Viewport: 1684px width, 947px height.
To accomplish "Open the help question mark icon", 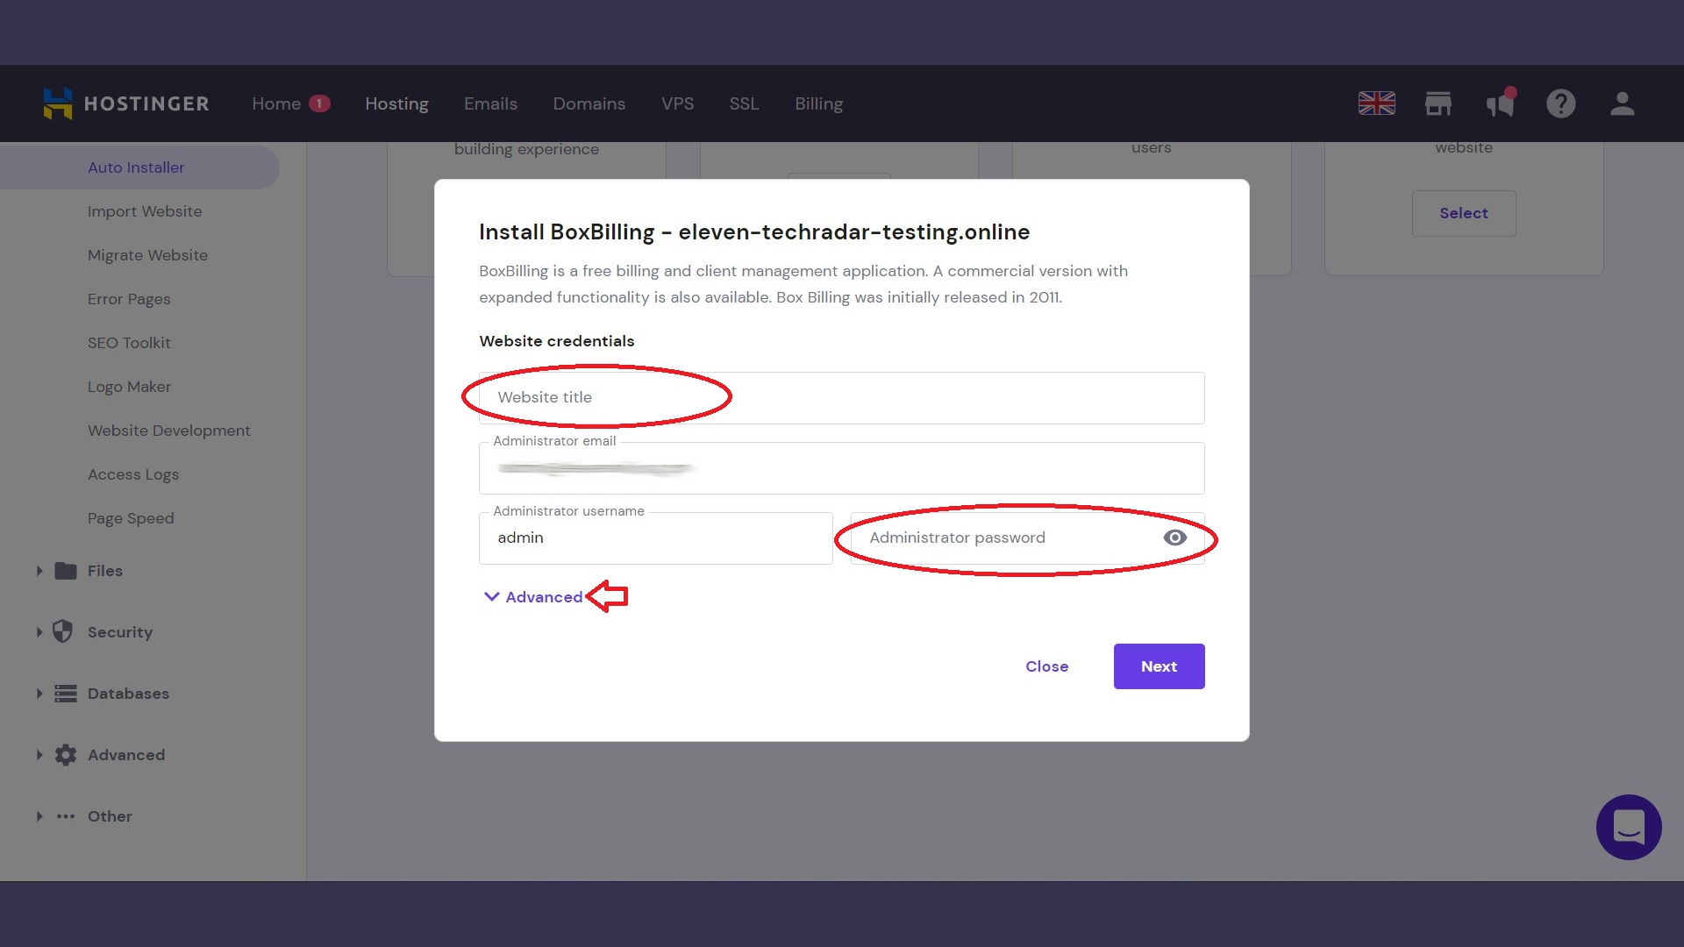I will 1561,103.
